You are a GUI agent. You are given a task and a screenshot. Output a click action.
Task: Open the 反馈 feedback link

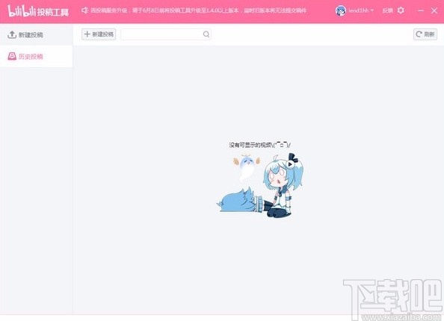tap(387, 10)
